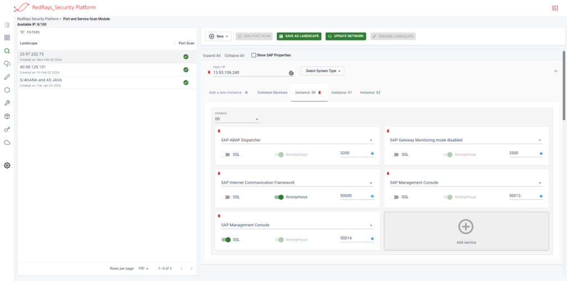Viewport: 567px width, 281px height.
Task: Open the settings gear sidebar icon
Action: tap(7, 165)
